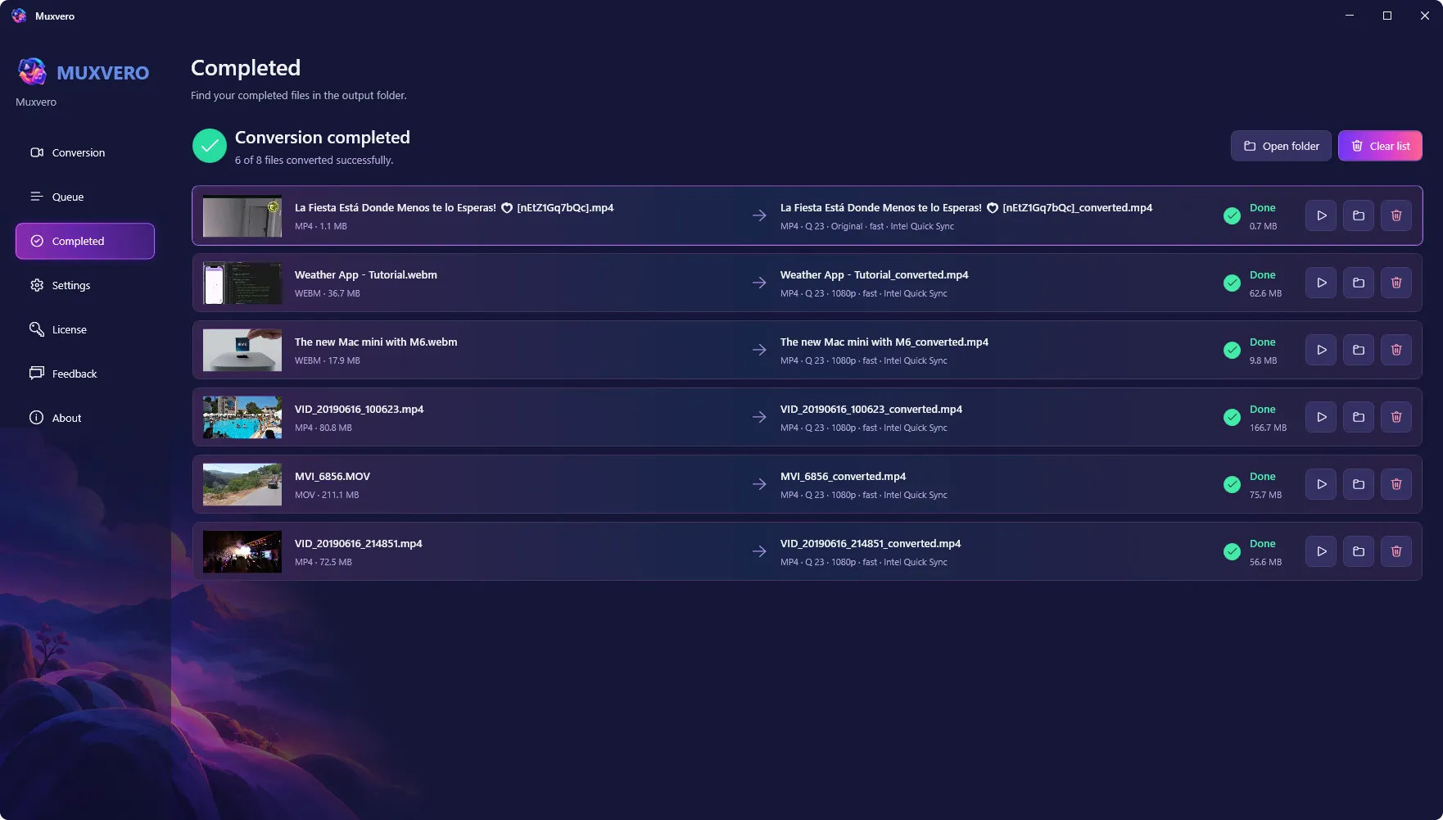Click the VID_20190616_100623.mp4 pool thumbnail

tap(242, 417)
